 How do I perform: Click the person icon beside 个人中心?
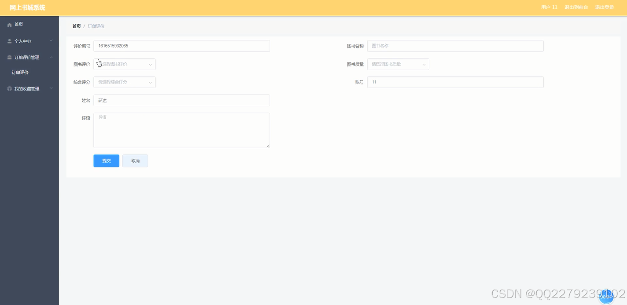[x=9, y=41]
